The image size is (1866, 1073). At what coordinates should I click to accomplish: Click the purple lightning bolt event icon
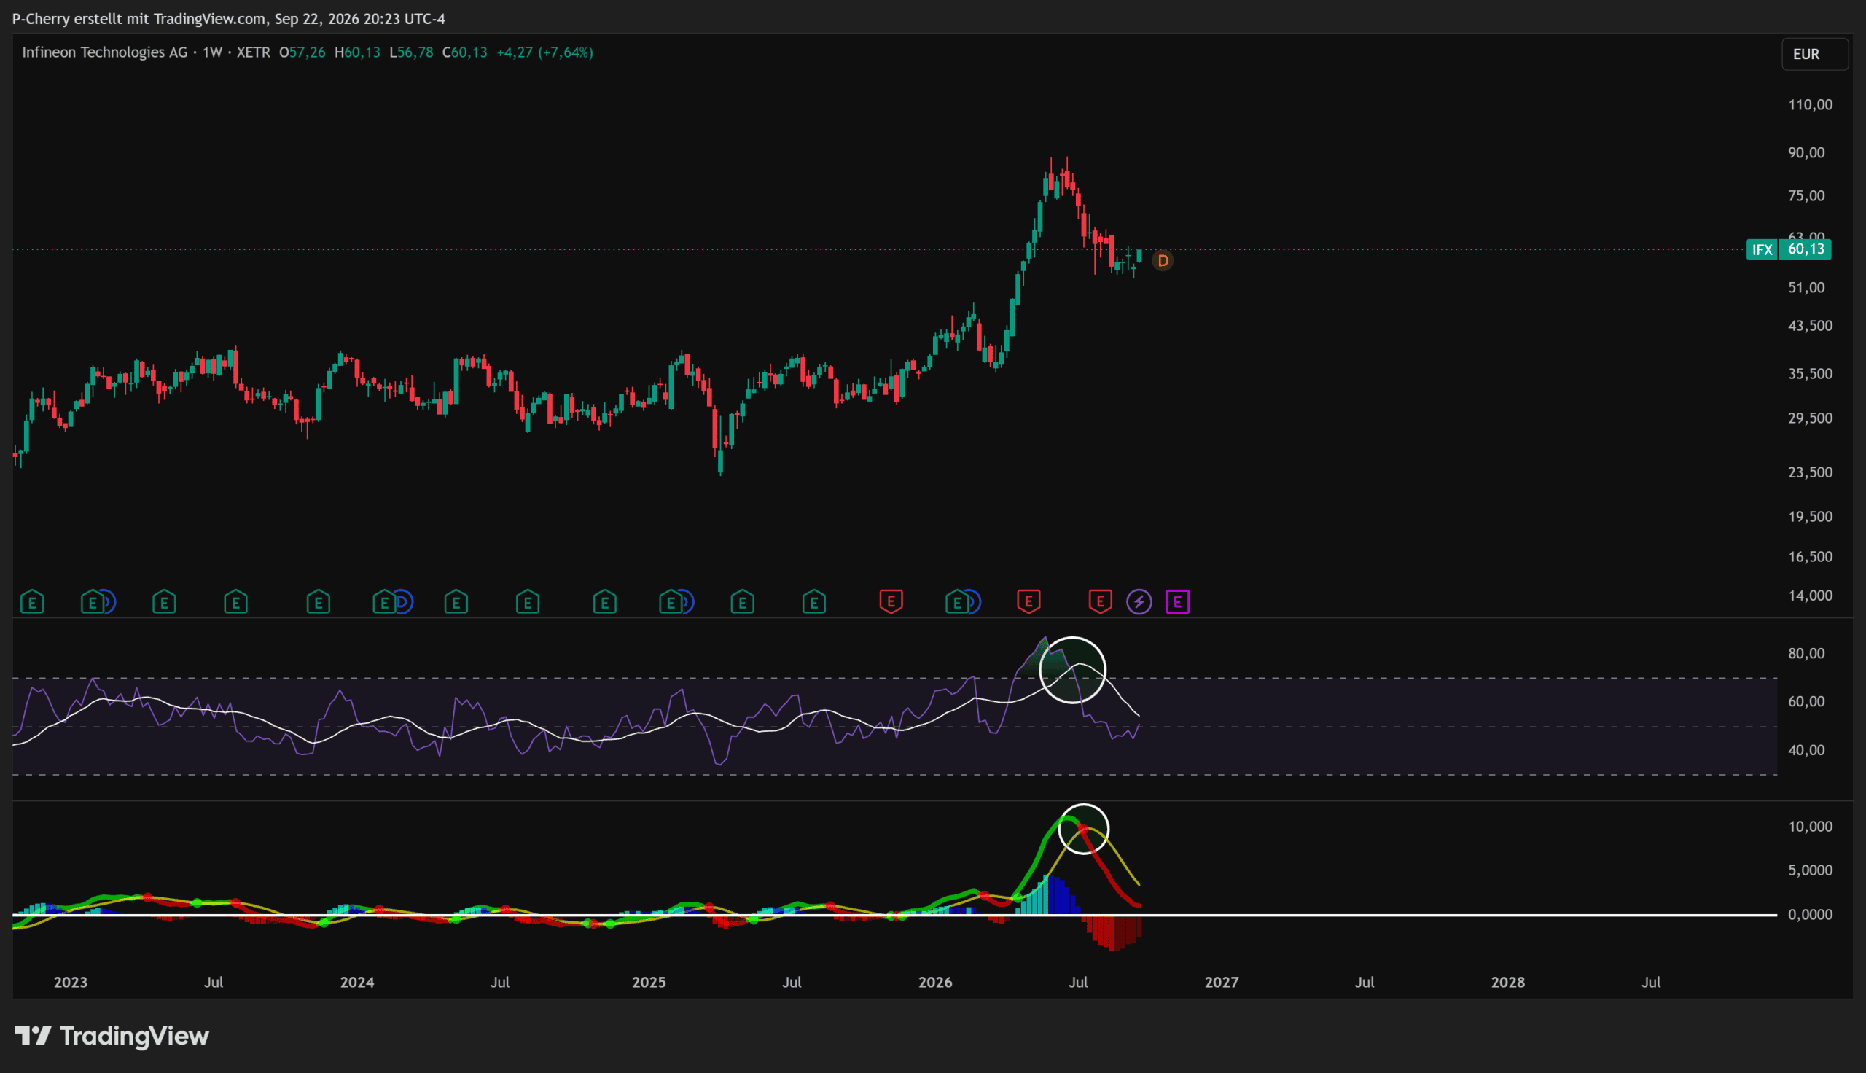1139,602
